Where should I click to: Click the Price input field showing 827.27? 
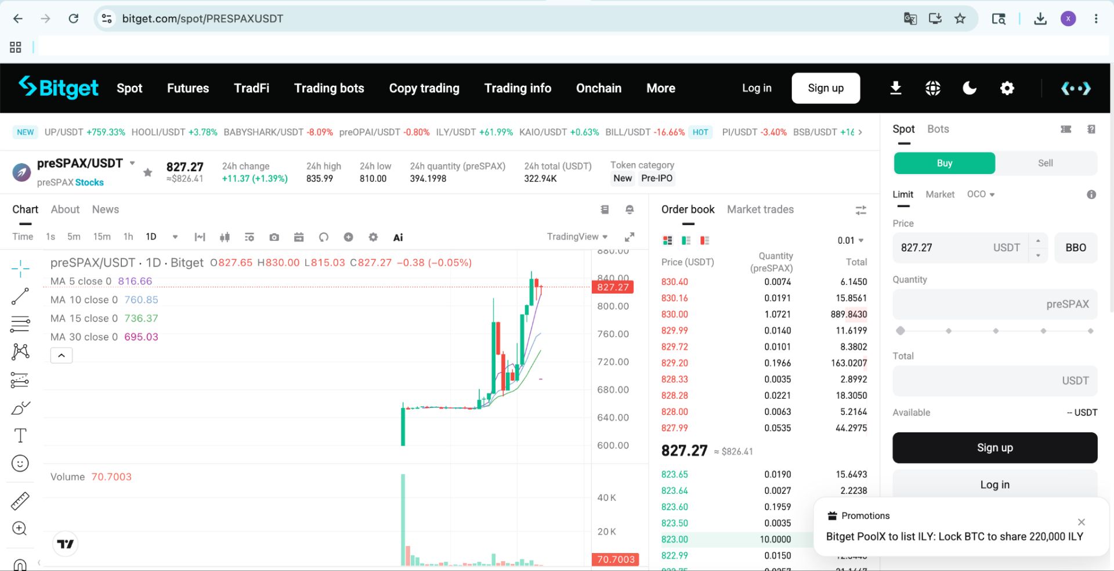(x=961, y=248)
